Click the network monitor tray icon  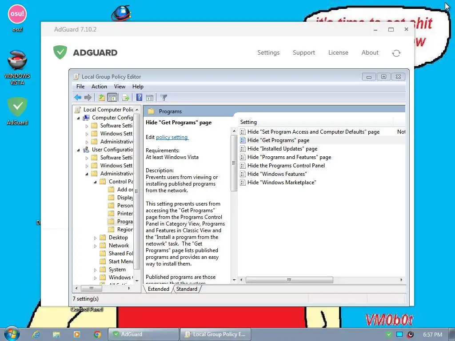(x=399, y=334)
